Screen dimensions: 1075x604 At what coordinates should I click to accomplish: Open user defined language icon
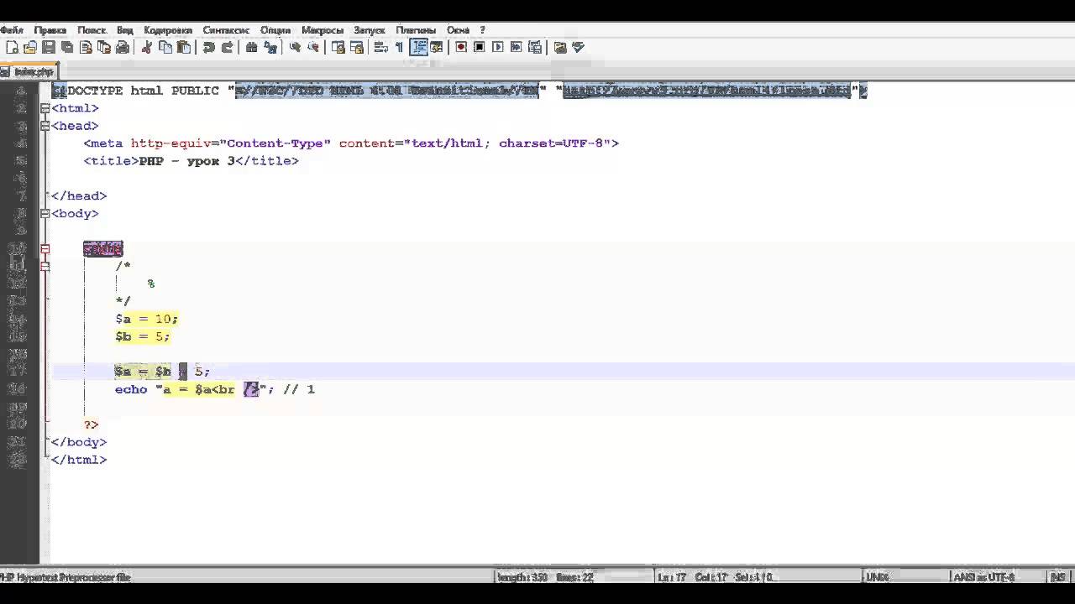437,48
